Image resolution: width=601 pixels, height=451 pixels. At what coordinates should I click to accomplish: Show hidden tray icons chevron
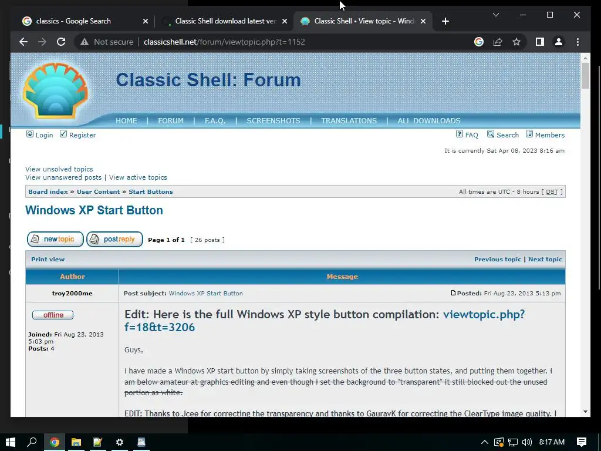pyautogui.click(x=484, y=442)
